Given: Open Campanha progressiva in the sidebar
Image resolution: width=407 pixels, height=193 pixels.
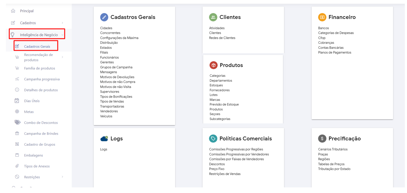Looking at the screenshot, I should coord(42,79).
